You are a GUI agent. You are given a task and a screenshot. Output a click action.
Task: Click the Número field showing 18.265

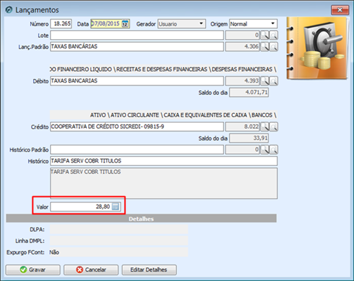(x=61, y=23)
